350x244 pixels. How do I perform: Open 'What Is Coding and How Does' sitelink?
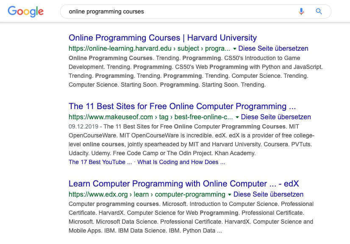(181, 162)
